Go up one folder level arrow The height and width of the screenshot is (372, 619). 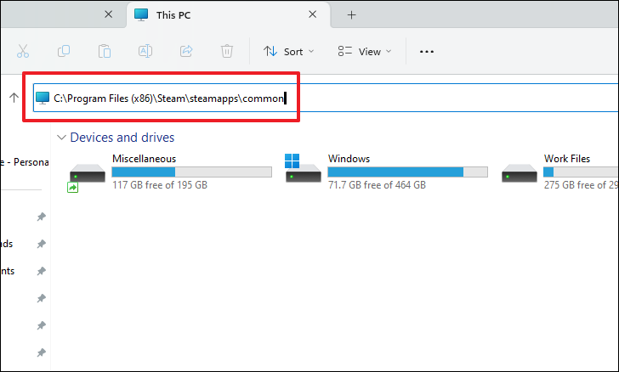14,98
